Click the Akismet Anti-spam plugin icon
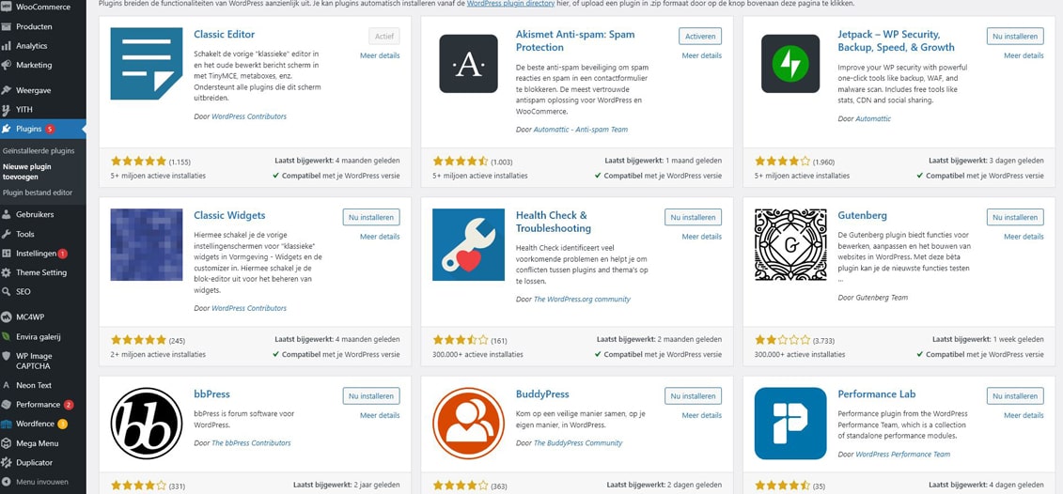 click(x=468, y=64)
